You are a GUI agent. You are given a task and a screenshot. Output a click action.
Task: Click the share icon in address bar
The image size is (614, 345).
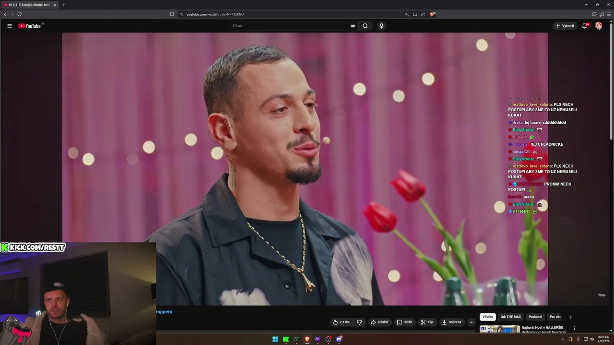tap(423, 14)
